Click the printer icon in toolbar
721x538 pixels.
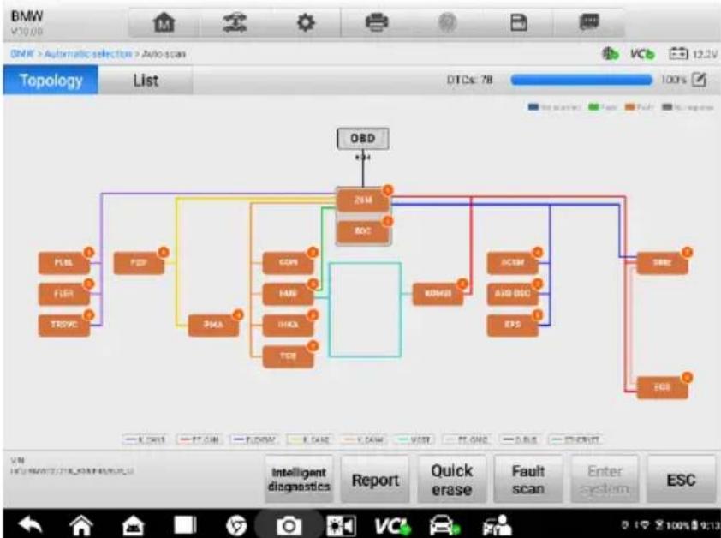(377, 22)
